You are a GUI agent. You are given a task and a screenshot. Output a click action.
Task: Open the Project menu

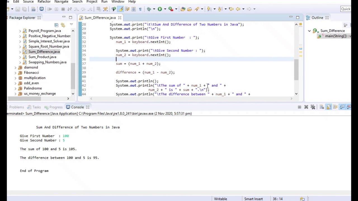(92, 2)
